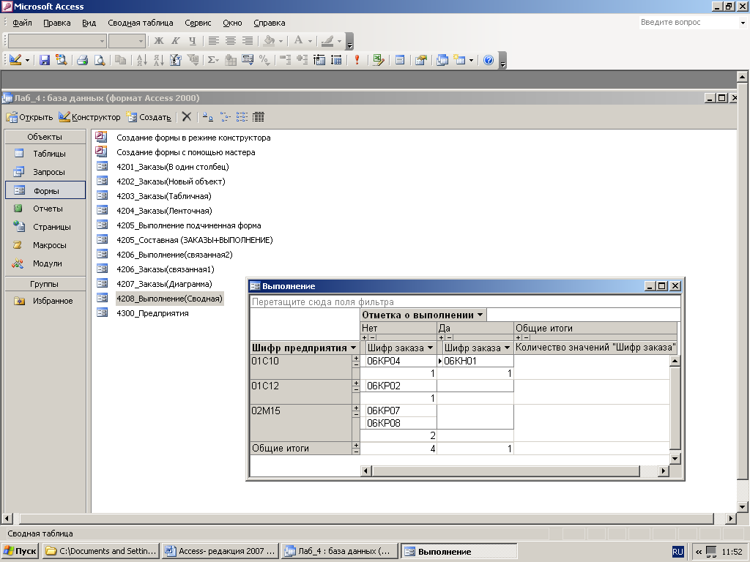750x562 pixels.
Task: Click the Конструктор button
Action: 89,117
